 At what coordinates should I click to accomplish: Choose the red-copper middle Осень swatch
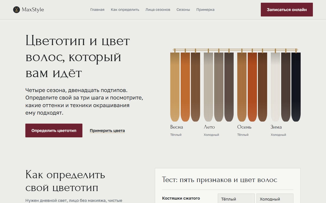point(252,87)
